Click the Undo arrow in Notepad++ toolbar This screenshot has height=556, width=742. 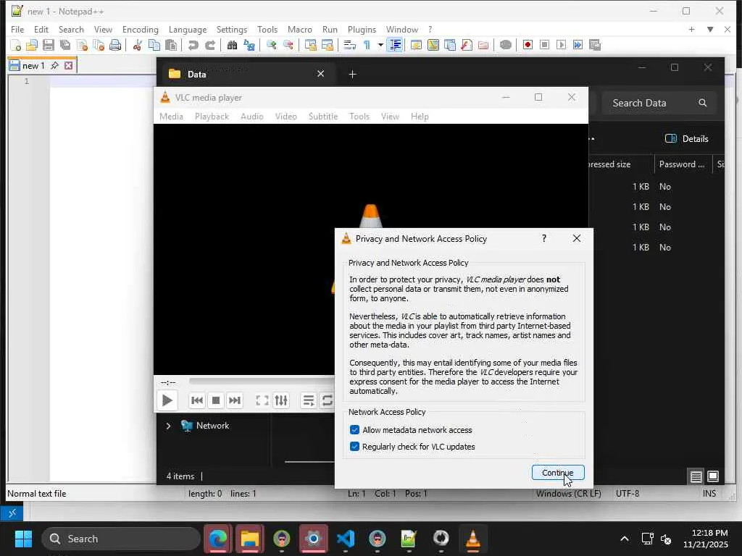[x=193, y=45]
